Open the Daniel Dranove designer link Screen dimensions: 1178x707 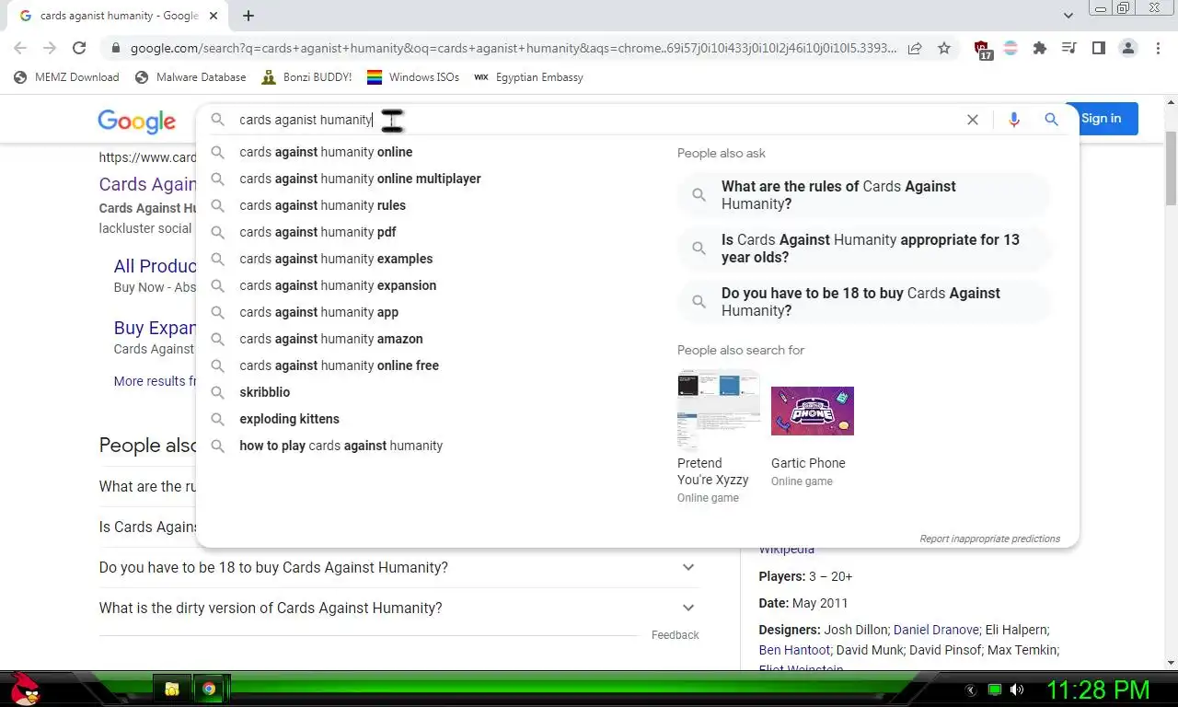[936, 630]
